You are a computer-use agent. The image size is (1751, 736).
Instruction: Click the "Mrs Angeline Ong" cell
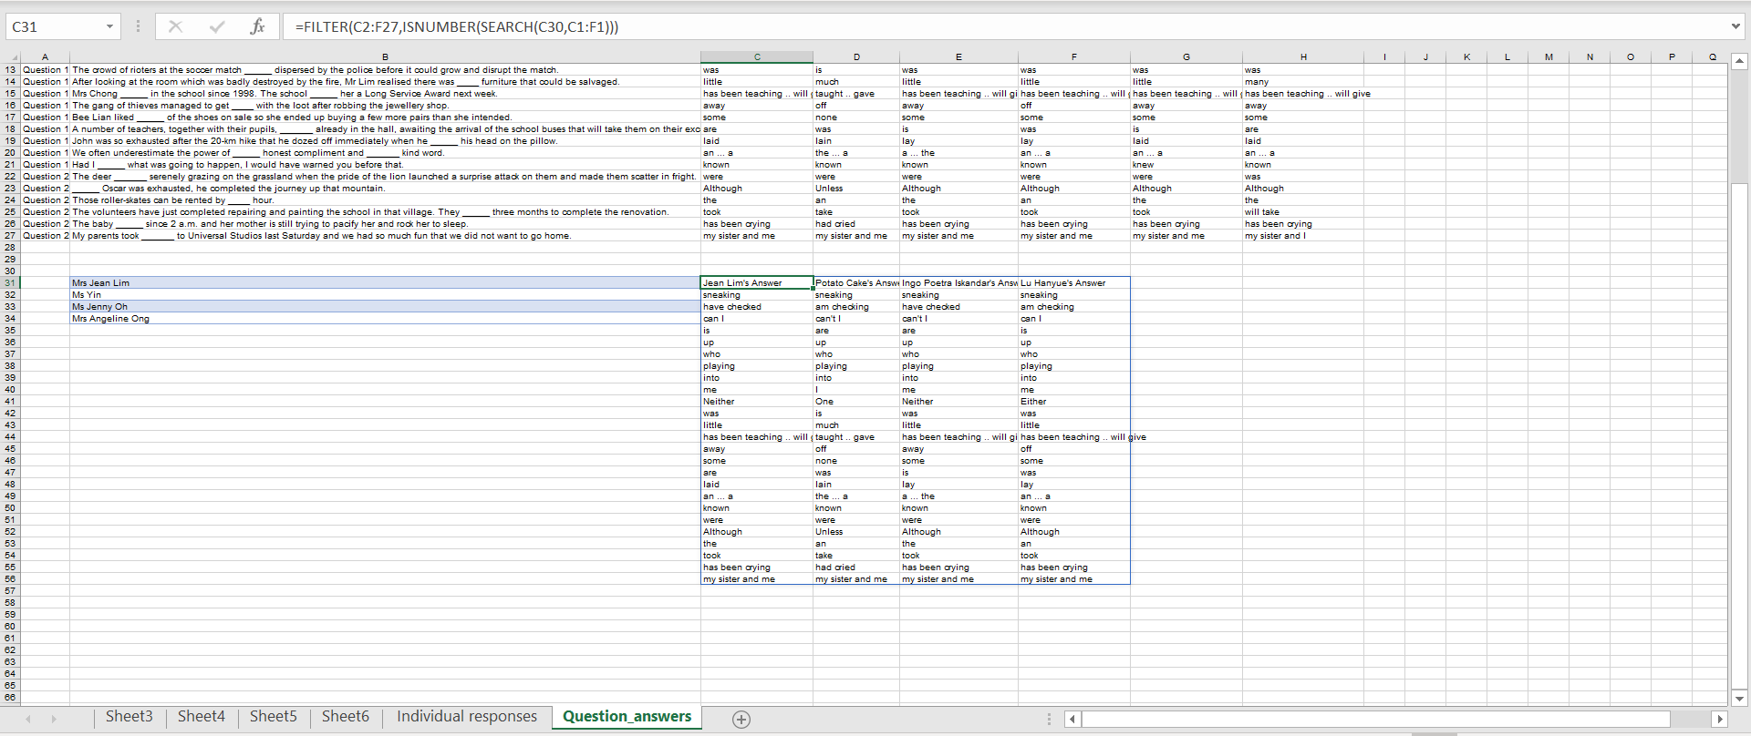385,319
